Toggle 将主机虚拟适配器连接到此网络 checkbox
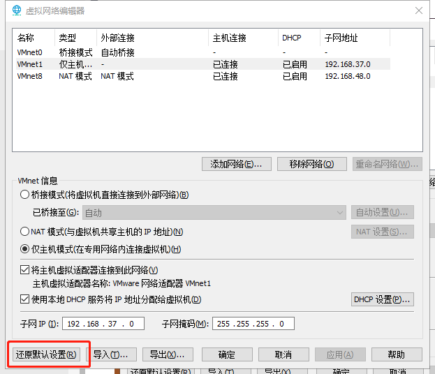 point(24,270)
